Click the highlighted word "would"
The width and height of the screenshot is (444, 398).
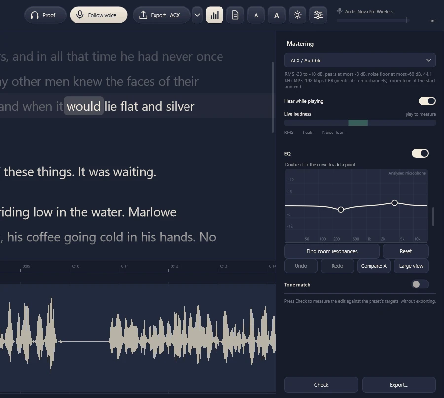pos(83,106)
